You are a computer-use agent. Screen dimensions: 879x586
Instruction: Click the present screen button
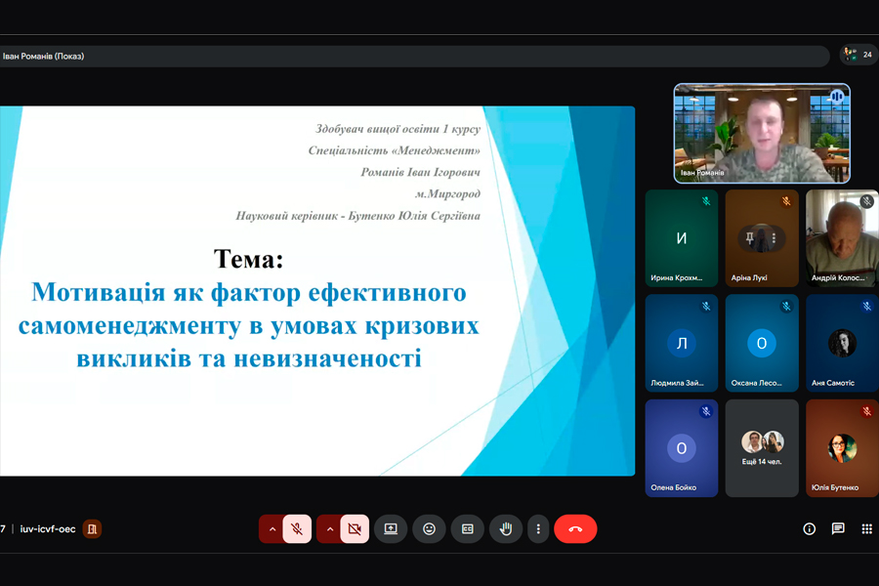(x=391, y=529)
